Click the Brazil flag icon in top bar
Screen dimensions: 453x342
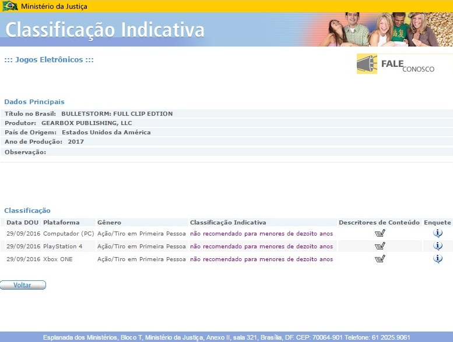[10, 6]
